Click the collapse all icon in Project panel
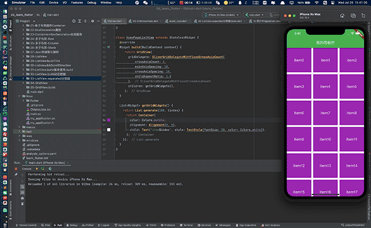The width and height of the screenshot is (371, 228). 86,21
